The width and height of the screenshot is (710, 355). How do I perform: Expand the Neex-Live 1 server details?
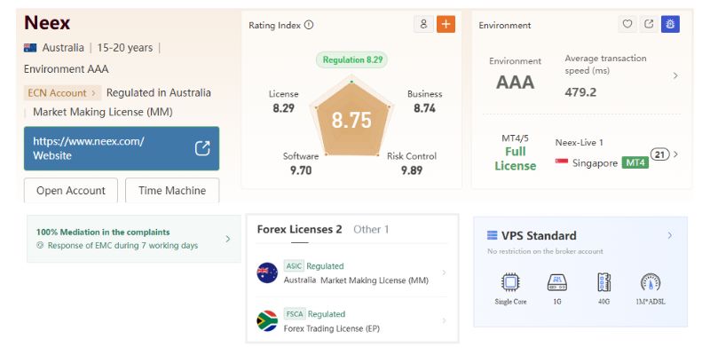click(675, 154)
